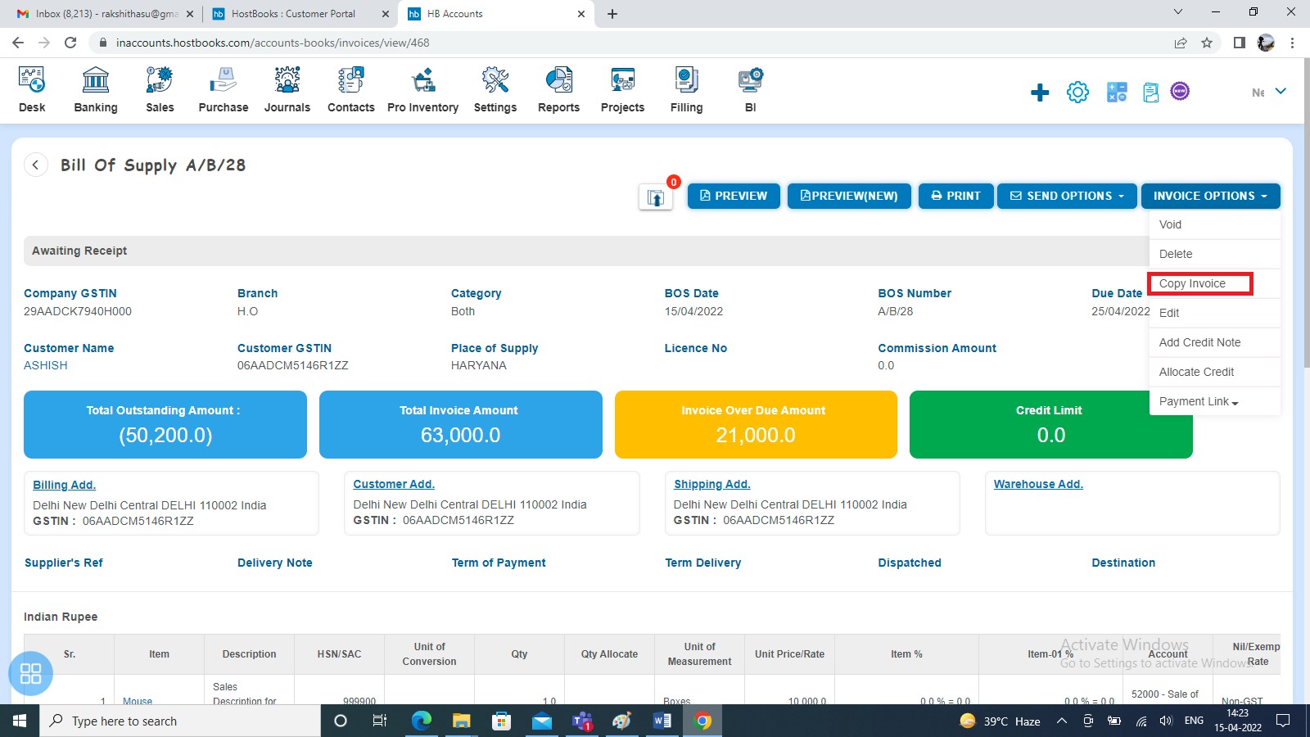Open the taskbar weather widget
Image resolution: width=1310 pixels, height=737 pixels.
1001,721
